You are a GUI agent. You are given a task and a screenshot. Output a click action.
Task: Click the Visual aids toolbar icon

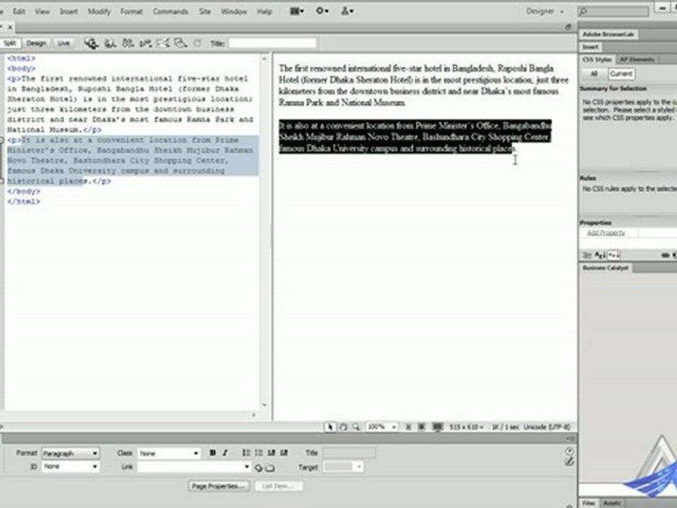point(181,43)
